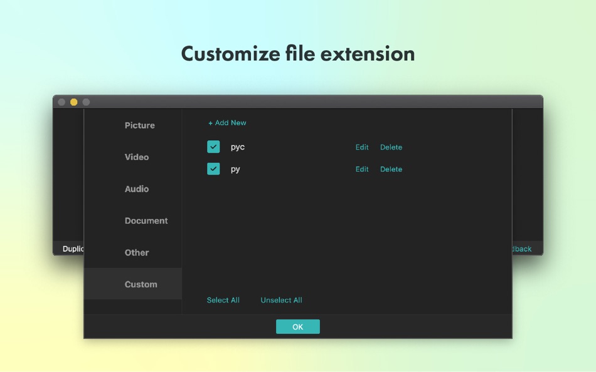The width and height of the screenshot is (596, 372).
Task: Click Unselect All extensions
Action: click(281, 300)
